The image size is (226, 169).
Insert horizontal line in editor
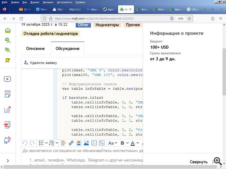[63, 143]
